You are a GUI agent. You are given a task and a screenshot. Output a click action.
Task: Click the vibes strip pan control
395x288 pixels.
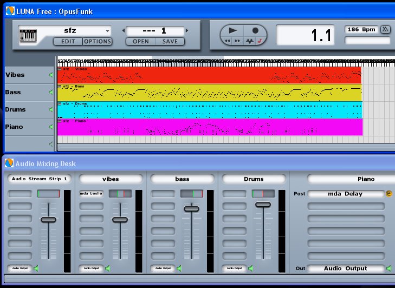pyautogui.click(x=120, y=194)
